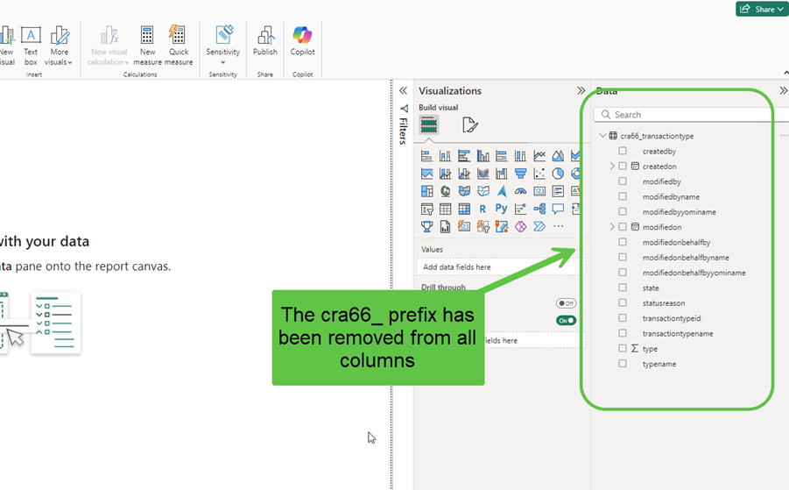Select the stacked bar chart visual

426,156
